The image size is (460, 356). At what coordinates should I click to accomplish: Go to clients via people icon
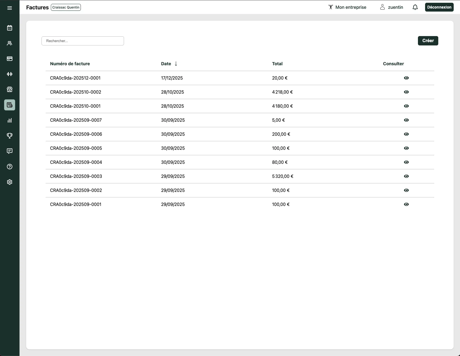(x=10, y=43)
